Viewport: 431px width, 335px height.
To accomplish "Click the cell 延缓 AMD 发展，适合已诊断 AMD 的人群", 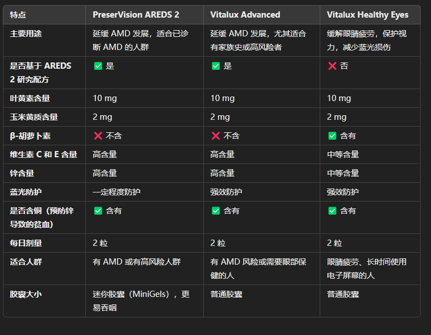I will click(x=140, y=40).
